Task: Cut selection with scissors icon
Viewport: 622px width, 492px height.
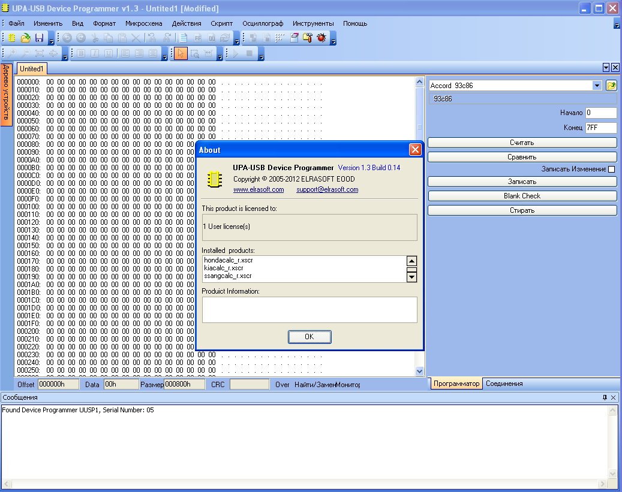Action: 94,38
